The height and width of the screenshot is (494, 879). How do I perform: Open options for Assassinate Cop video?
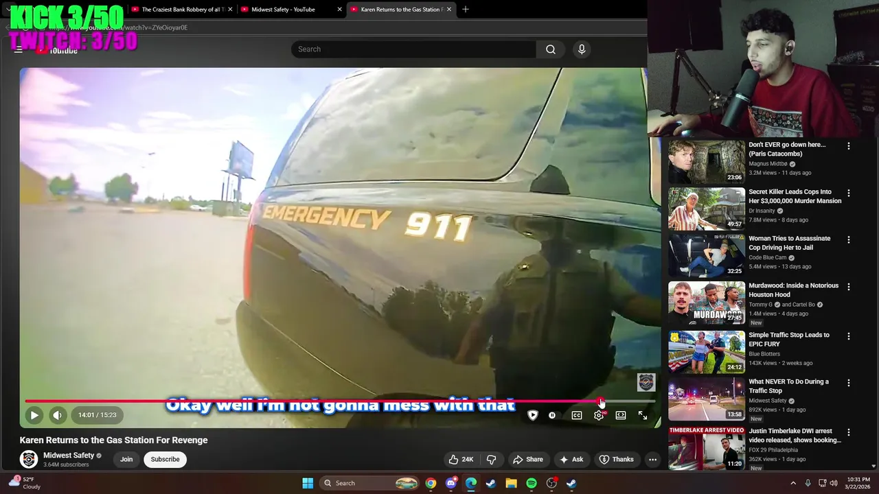point(849,240)
